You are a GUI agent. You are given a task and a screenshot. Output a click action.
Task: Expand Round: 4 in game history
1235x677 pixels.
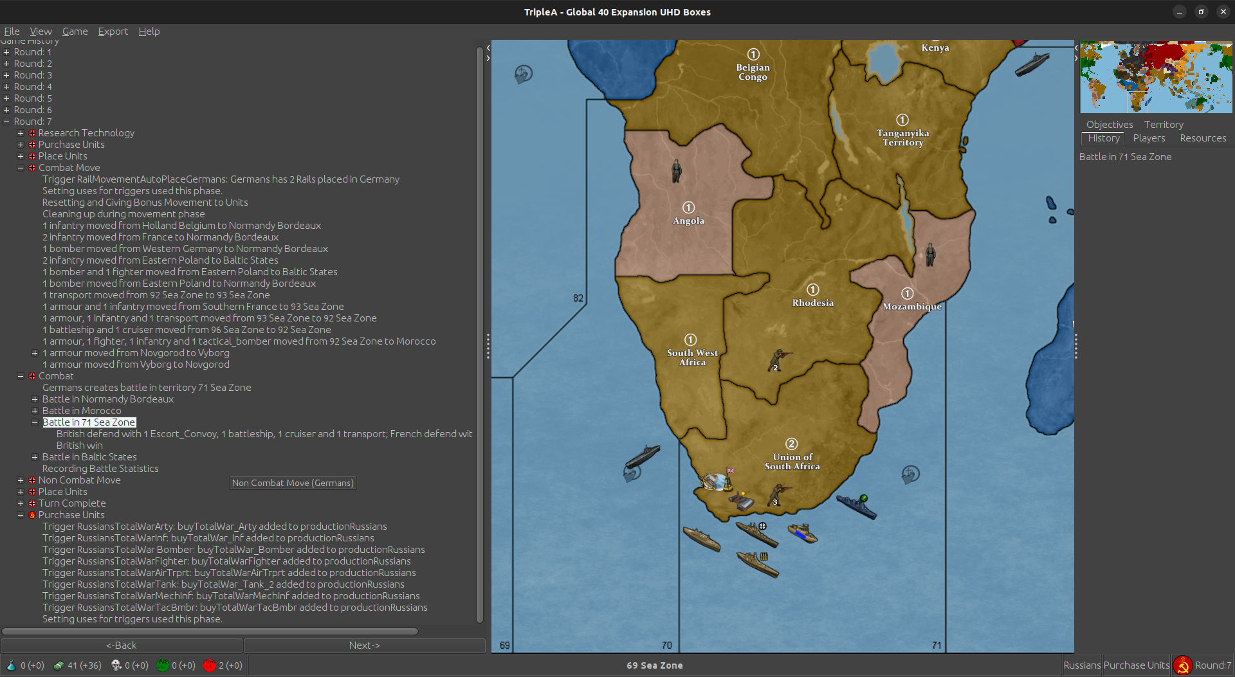point(6,87)
